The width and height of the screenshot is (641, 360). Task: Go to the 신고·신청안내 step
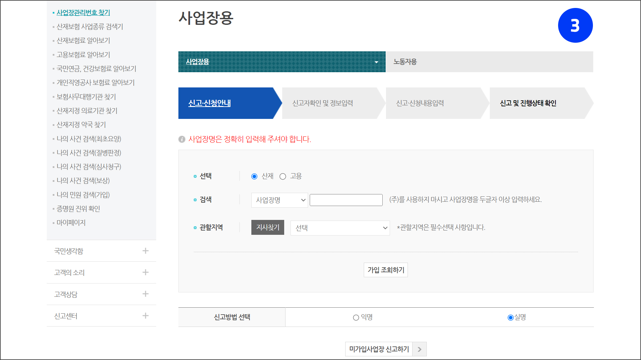coord(230,103)
